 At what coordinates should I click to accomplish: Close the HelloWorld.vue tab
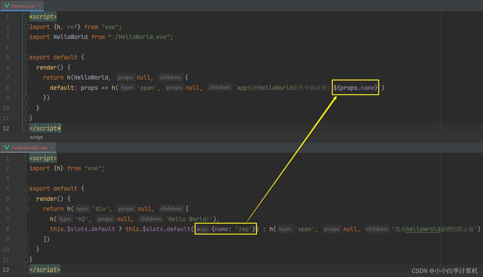(51, 148)
